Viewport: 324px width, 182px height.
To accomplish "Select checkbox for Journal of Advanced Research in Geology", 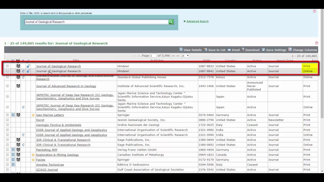I will [7, 86].
